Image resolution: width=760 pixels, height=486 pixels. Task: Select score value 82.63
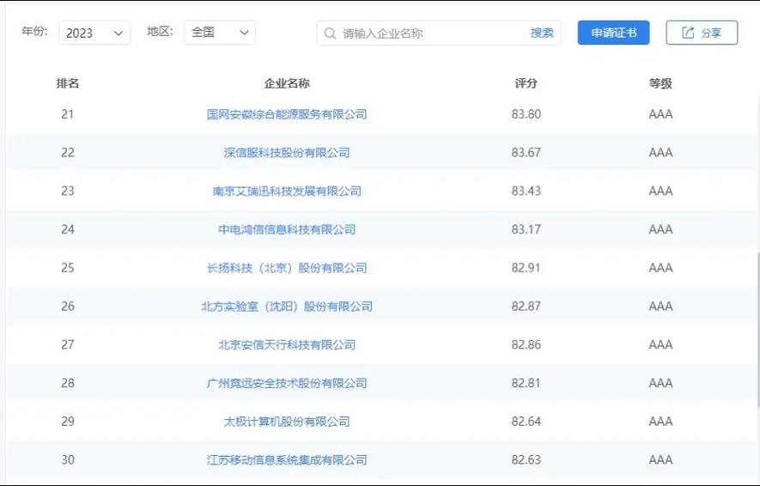[526, 459]
